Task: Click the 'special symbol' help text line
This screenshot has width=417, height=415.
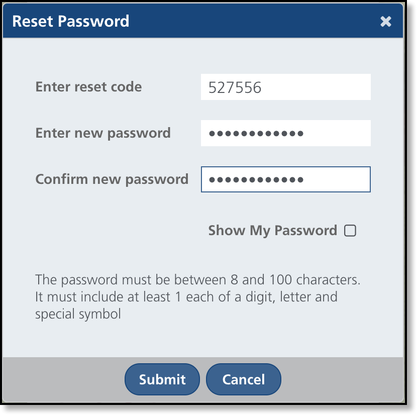Action: (78, 315)
